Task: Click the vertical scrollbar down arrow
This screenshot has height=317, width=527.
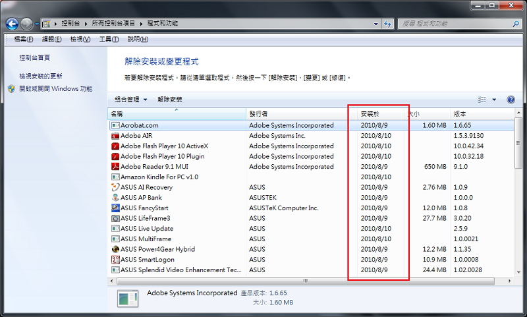Action: (518, 273)
